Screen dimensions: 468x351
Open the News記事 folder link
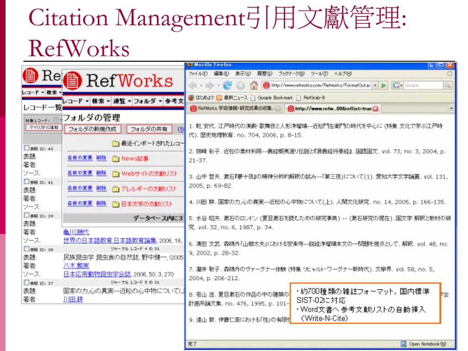[x=135, y=159]
